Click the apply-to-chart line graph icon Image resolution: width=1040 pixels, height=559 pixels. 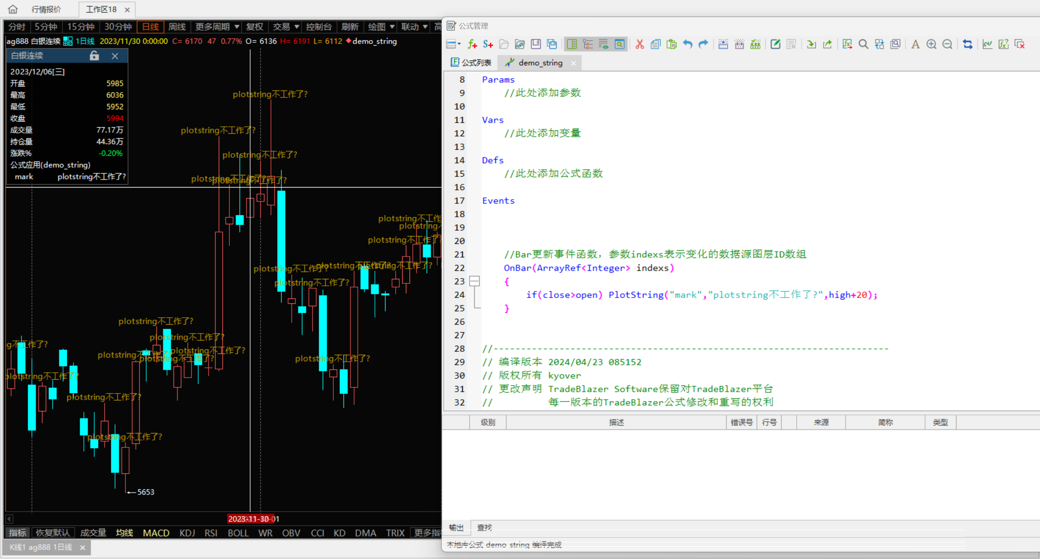point(987,44)
